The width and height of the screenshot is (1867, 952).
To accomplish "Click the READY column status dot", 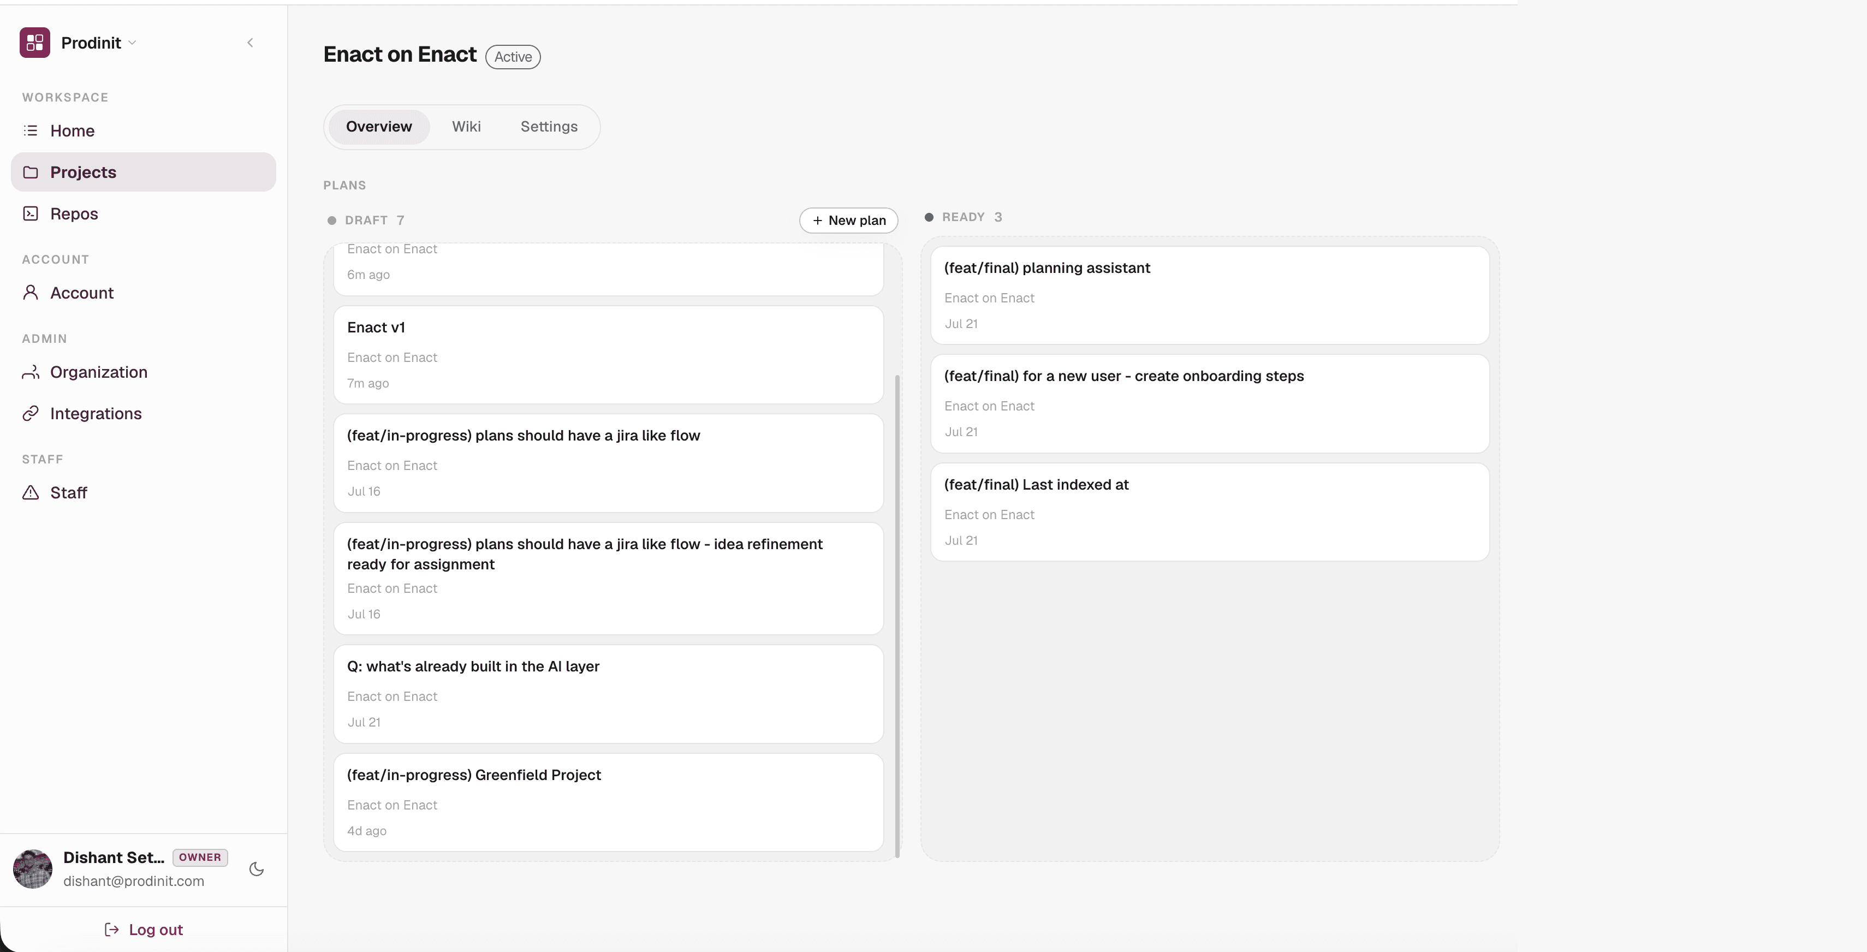I will [929, 217].
